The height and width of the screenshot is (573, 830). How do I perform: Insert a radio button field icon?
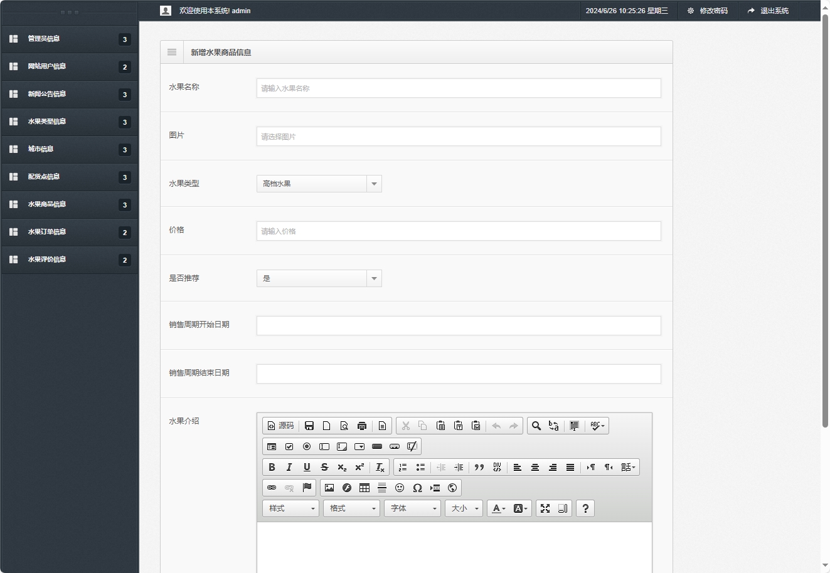(x=307, y=446)
